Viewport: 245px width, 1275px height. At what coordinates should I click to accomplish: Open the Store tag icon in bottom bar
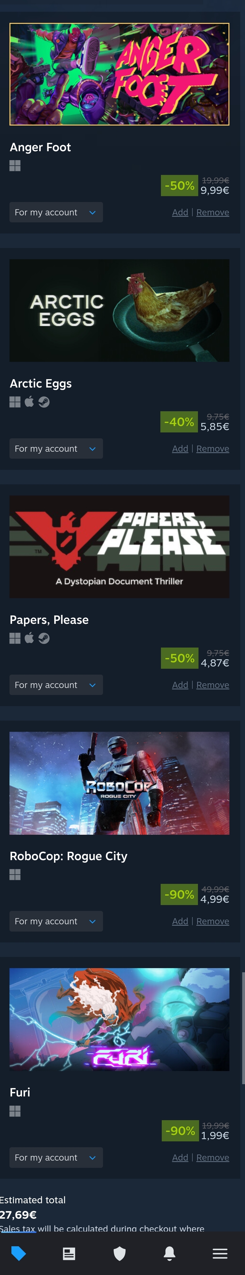click(18, 1253)
